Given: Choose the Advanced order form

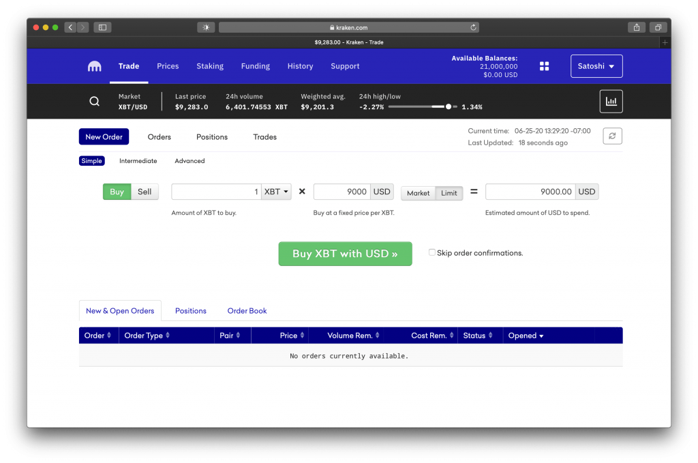Looking at the screenshot, I should [189, 161].
